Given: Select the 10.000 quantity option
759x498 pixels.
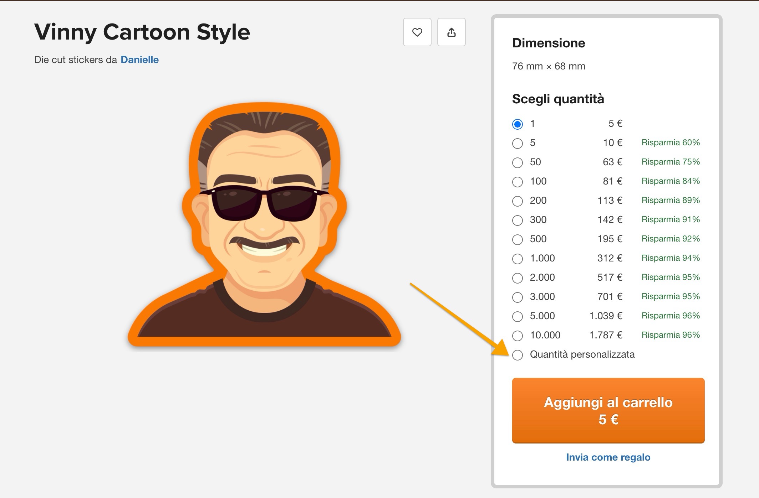Looking at the screenshot, I should [x=517, y=336].
